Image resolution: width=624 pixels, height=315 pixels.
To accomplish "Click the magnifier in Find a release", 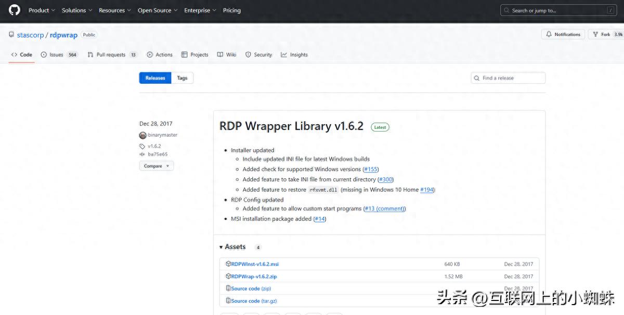I will point(477,78).
